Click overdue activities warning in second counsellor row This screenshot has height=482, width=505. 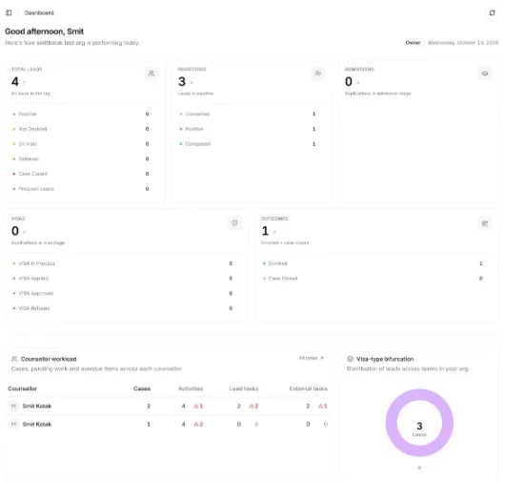[198, 424]
